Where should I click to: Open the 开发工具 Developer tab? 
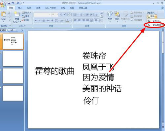click(x=83, y=8)
